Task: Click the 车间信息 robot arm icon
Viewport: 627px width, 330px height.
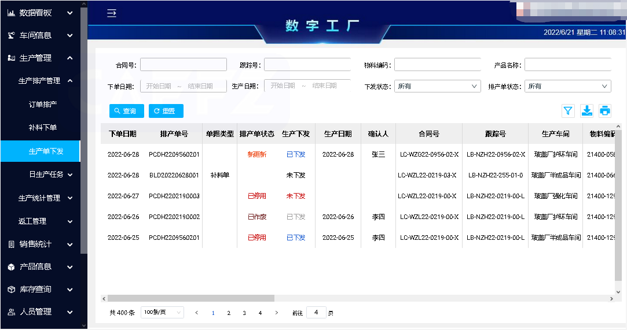Action: (11, 35)
